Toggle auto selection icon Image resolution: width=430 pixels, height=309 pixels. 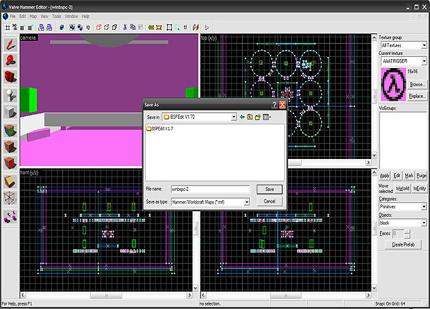point(178,27)
